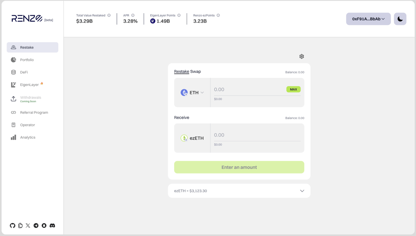Show info for Total Value Restaked
Screen dimensions: 416x236
(x=109, y=15)
